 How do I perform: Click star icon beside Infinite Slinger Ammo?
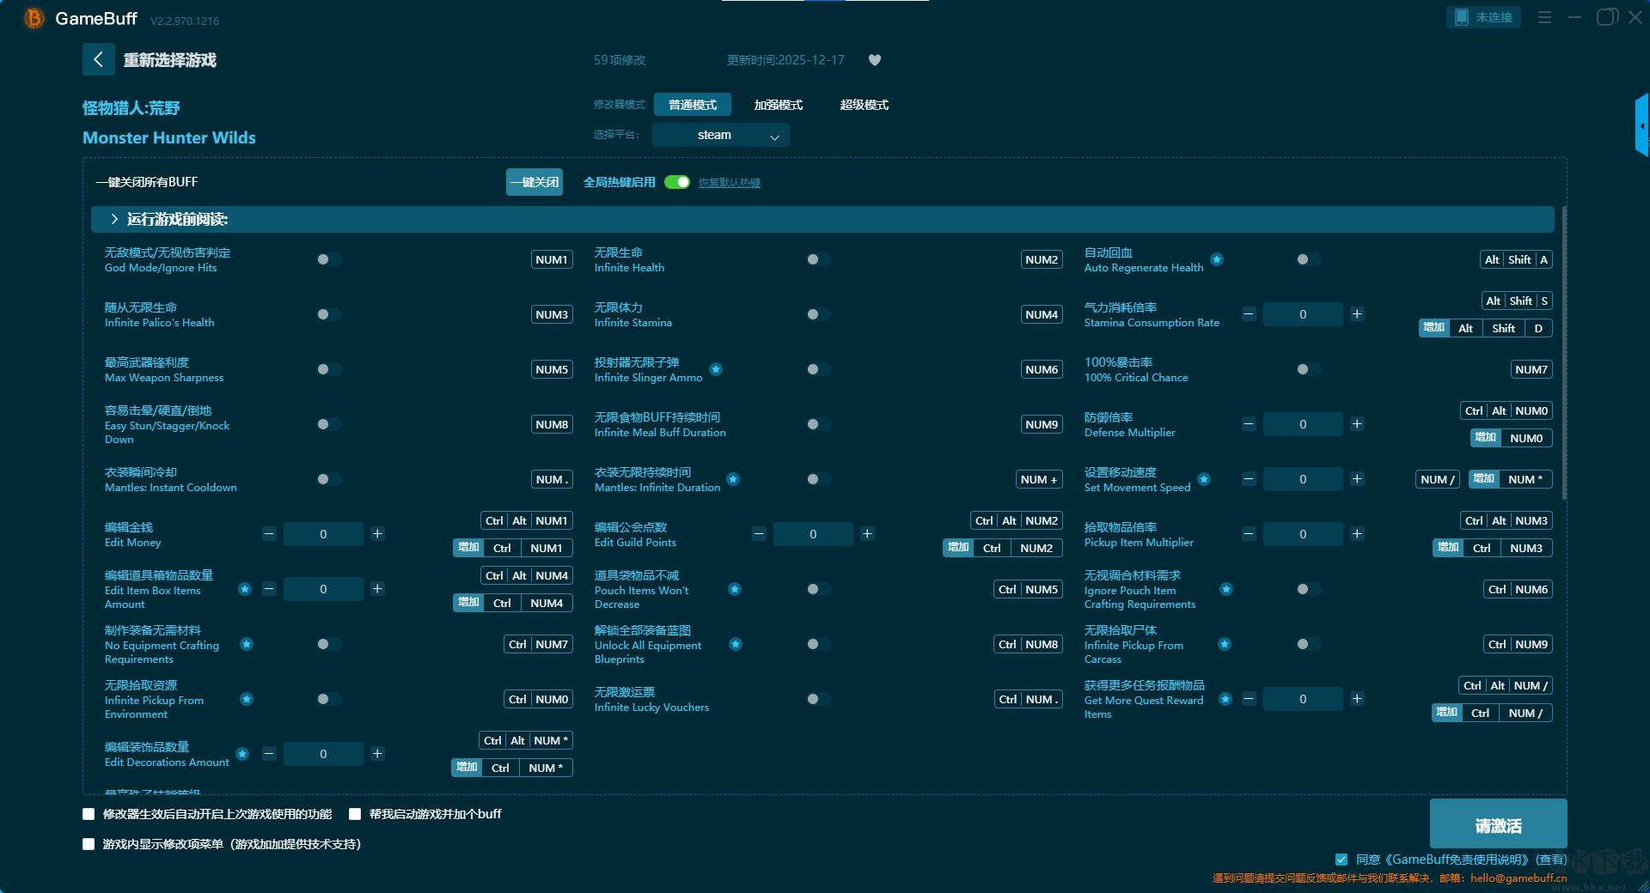click(x=716, y=369)
